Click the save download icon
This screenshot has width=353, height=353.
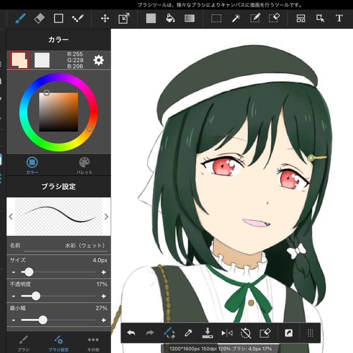(x=208, y=333)
